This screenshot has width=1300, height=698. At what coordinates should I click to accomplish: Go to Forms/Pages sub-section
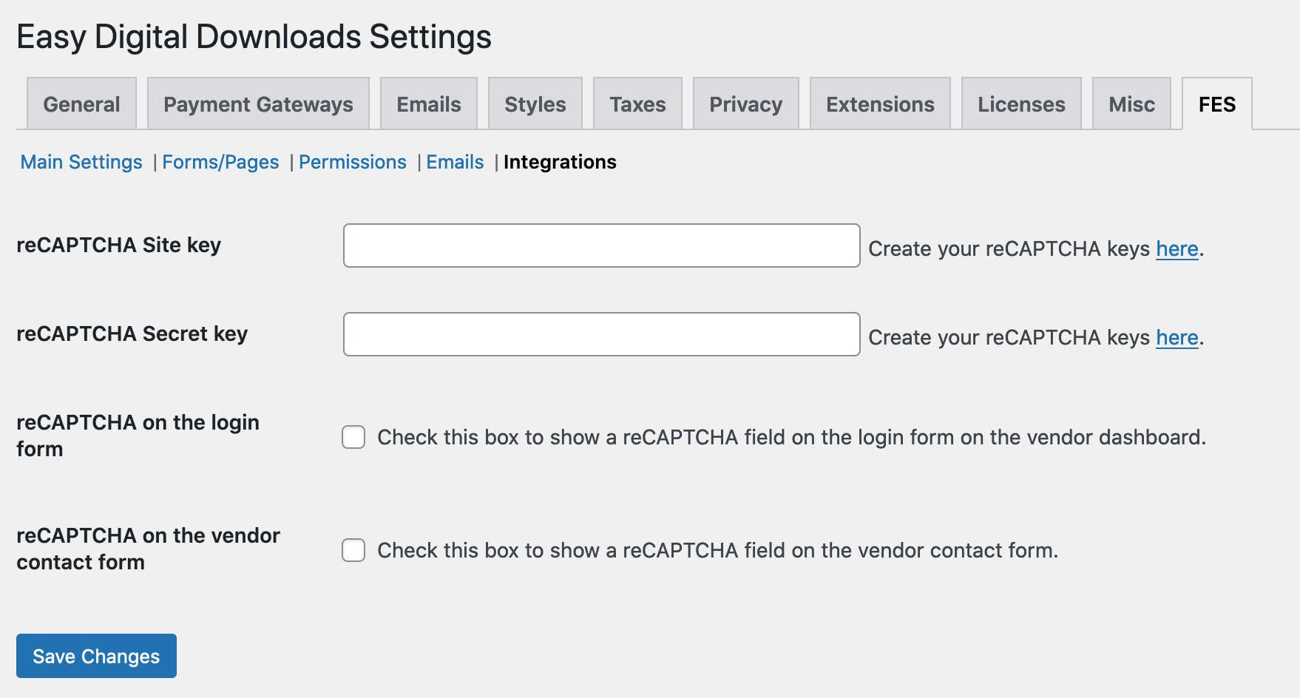[x=220, y=162]
